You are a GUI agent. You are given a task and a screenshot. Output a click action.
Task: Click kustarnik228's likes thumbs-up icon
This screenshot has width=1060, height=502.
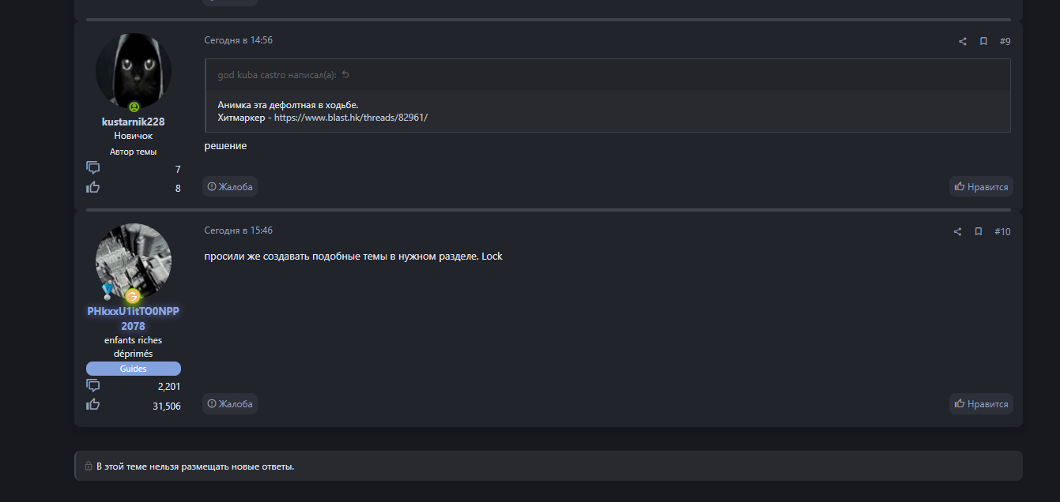coord(93,187)
